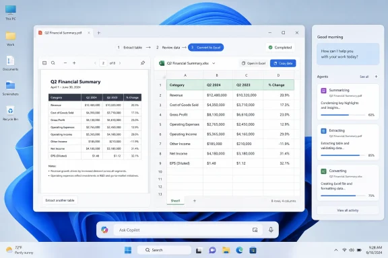Open File Explorer from taskbar
This screenshot has width=388, height=258.
pyautogui.click(x=226, y=250)
